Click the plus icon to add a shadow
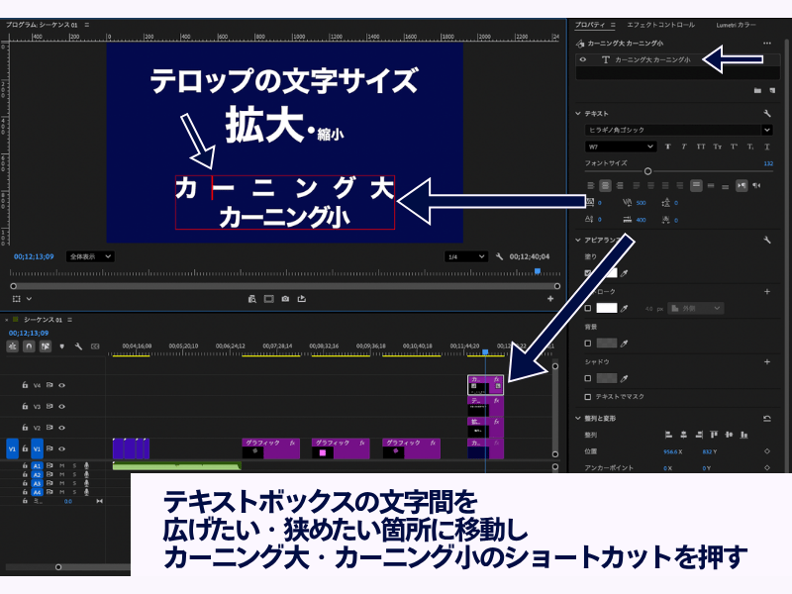The height and width of the screenshot is (594, 792). (767, 362)
